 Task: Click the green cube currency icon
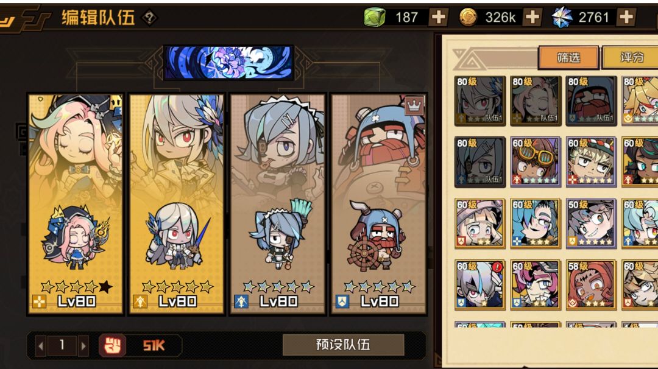click(374, 17)
